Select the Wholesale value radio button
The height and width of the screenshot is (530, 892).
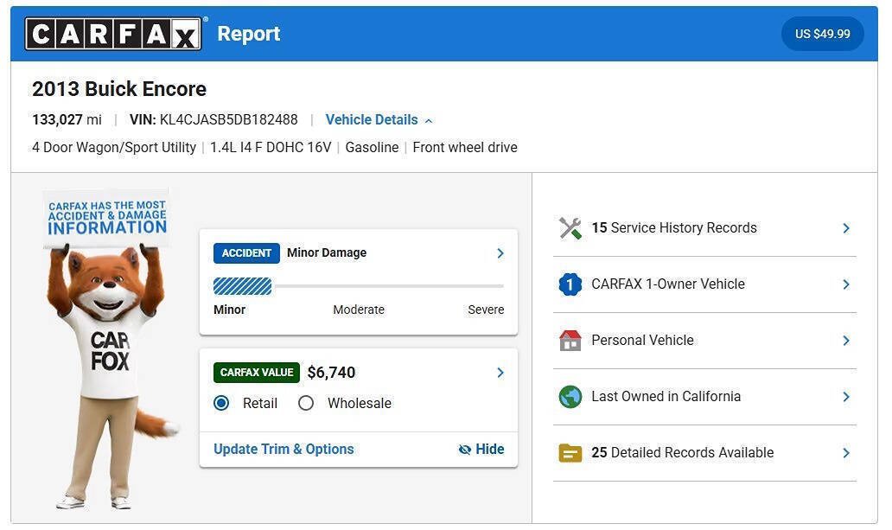[x=306, y=403]
